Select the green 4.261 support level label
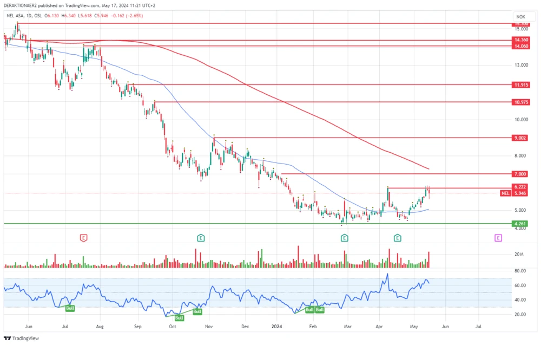The height and width of the screenshot is (345, 541). pyautogui.click(x=521, y=224)
